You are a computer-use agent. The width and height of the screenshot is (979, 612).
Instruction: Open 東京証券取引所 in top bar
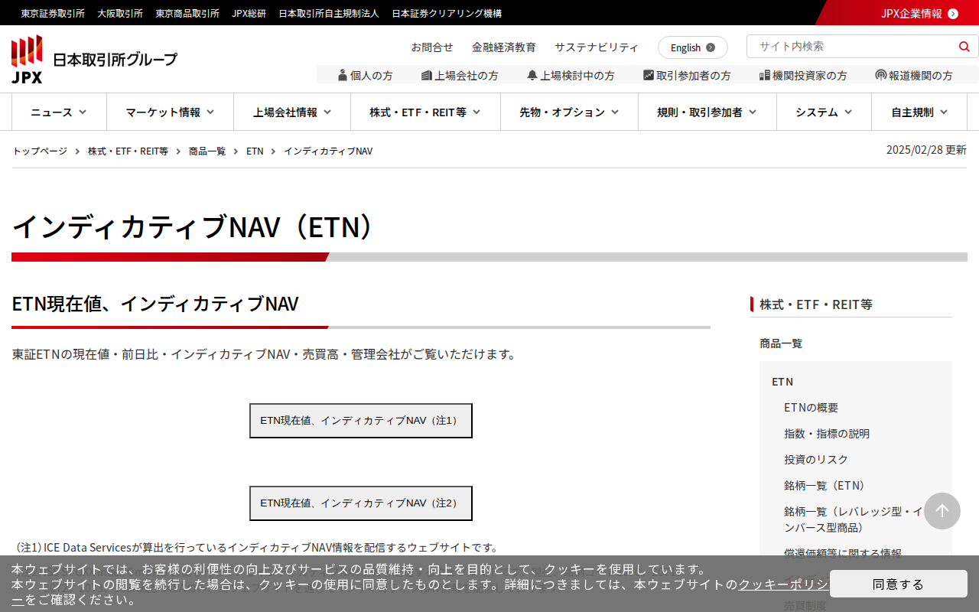pos(53,13)
